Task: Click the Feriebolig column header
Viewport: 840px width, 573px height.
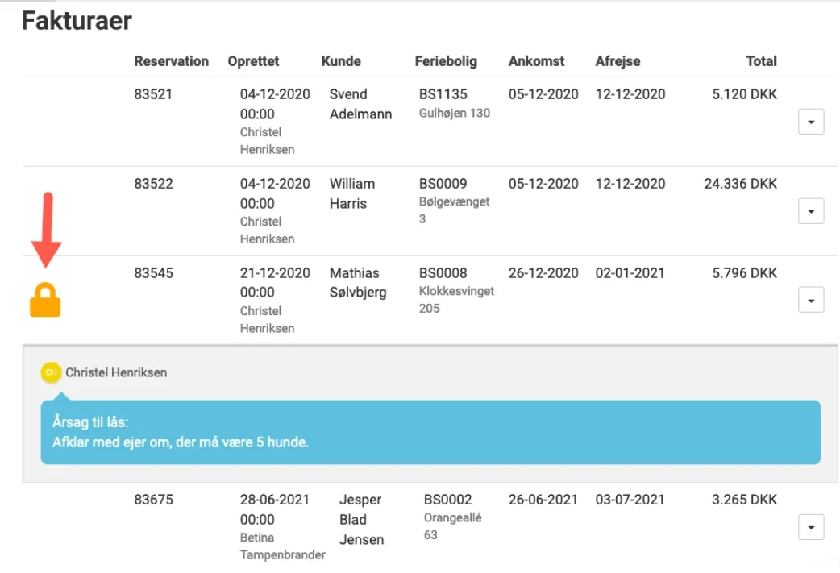Action: click(x=446, y=61)
